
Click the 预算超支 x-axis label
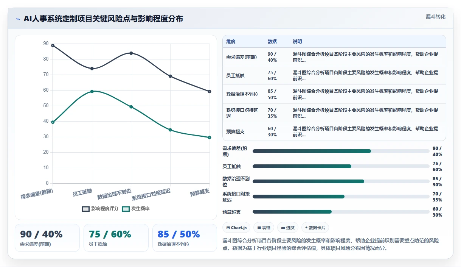click(x=200, y=192)
